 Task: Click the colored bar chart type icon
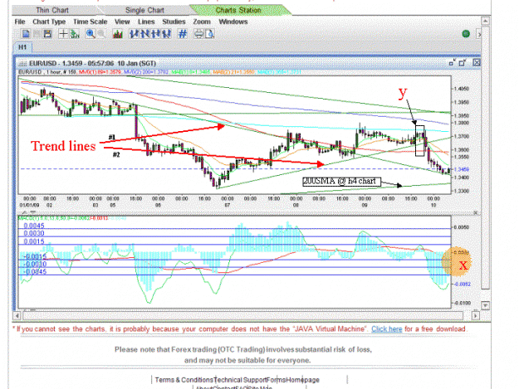point(118,34)
